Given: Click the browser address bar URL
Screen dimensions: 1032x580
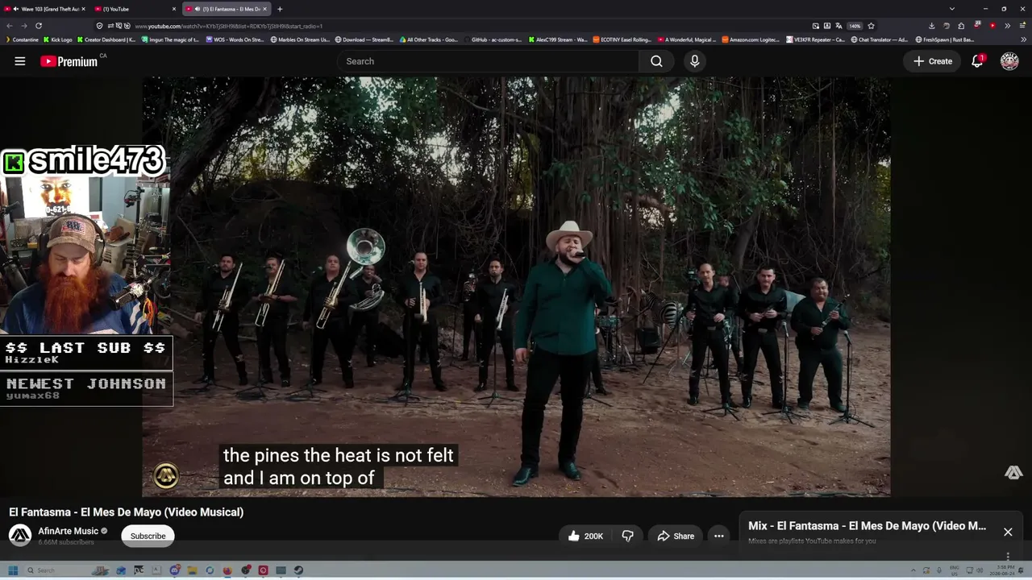Looking at the screenshot, I should 228,26.
